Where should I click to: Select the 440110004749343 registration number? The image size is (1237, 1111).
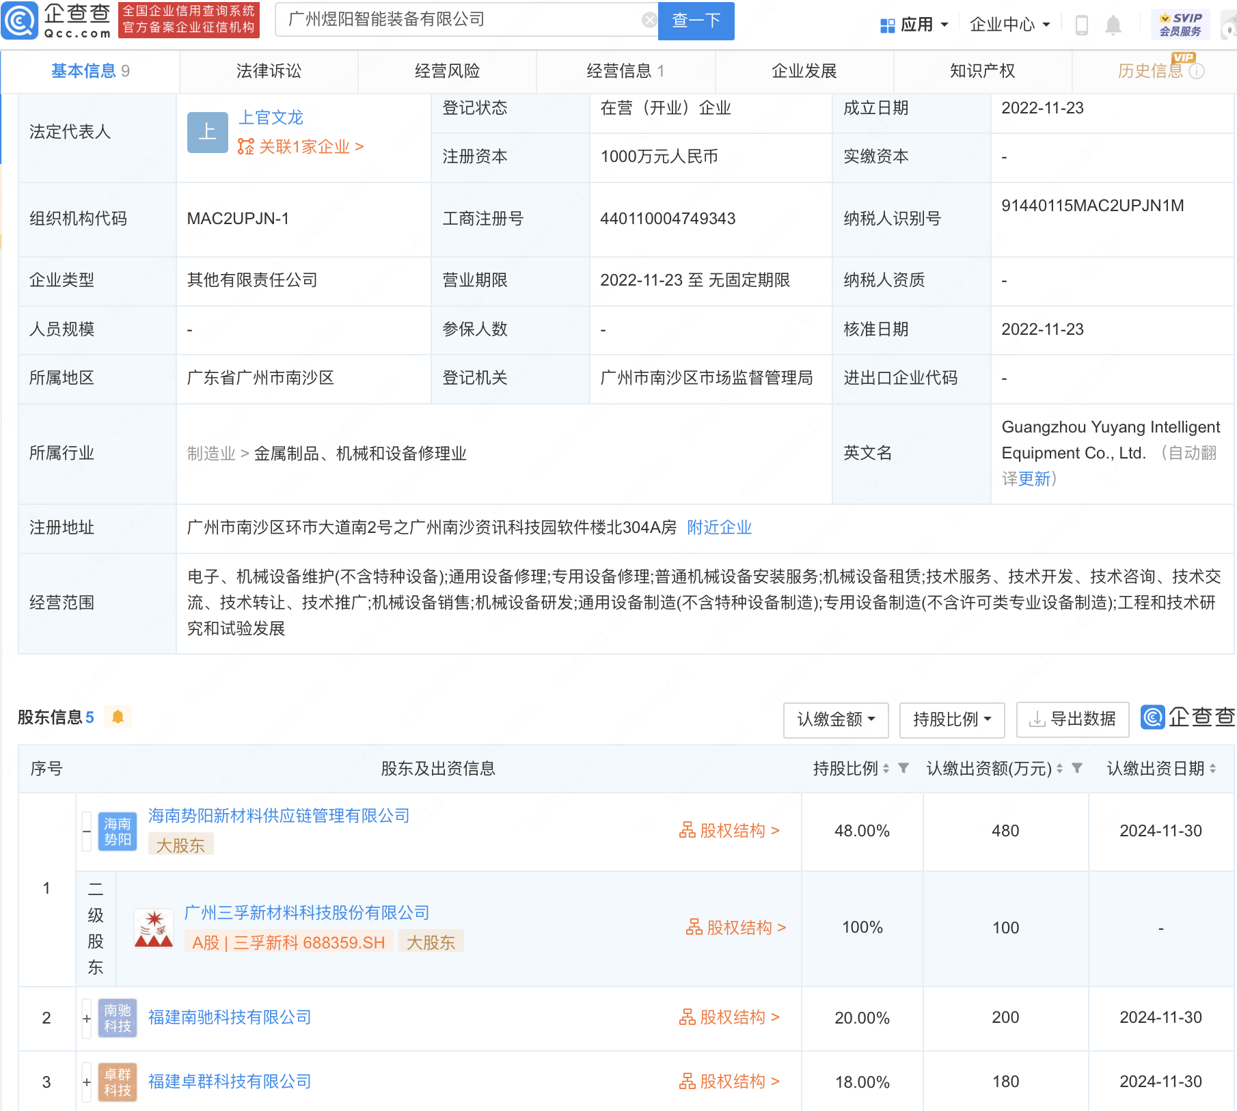668,219
